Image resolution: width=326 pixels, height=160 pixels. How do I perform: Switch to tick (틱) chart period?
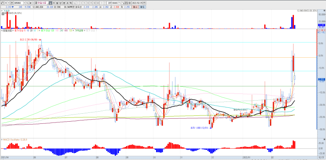click(x=71, y=3)
